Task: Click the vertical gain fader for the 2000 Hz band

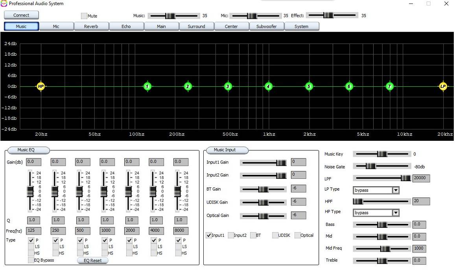Action: tap(128, 191)
